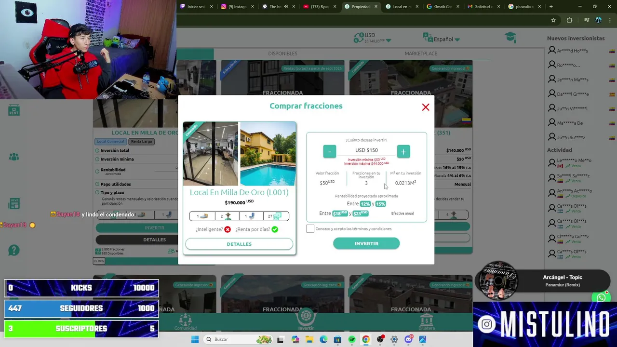Open Discord from the taskbar
This screenshot has height=347, width=617.
tap(409, 339)
